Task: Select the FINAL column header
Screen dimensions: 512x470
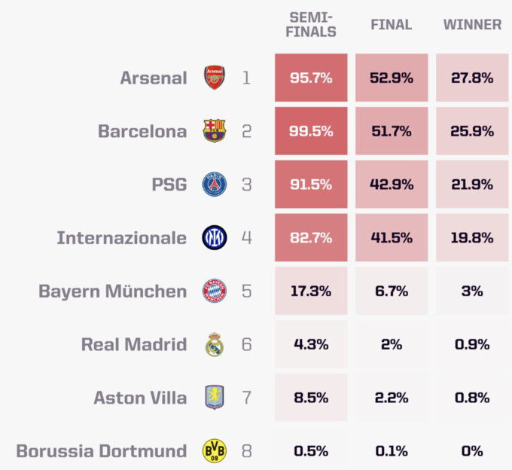Action: coord(391,25)
